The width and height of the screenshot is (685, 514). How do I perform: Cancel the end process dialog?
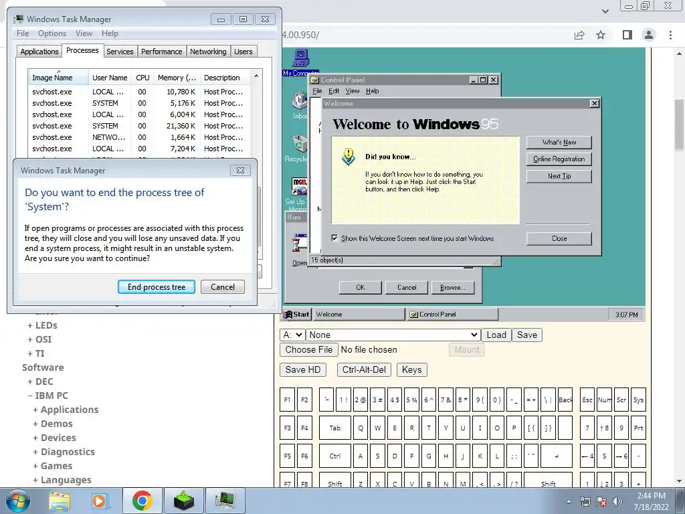(x=223, y=287)
